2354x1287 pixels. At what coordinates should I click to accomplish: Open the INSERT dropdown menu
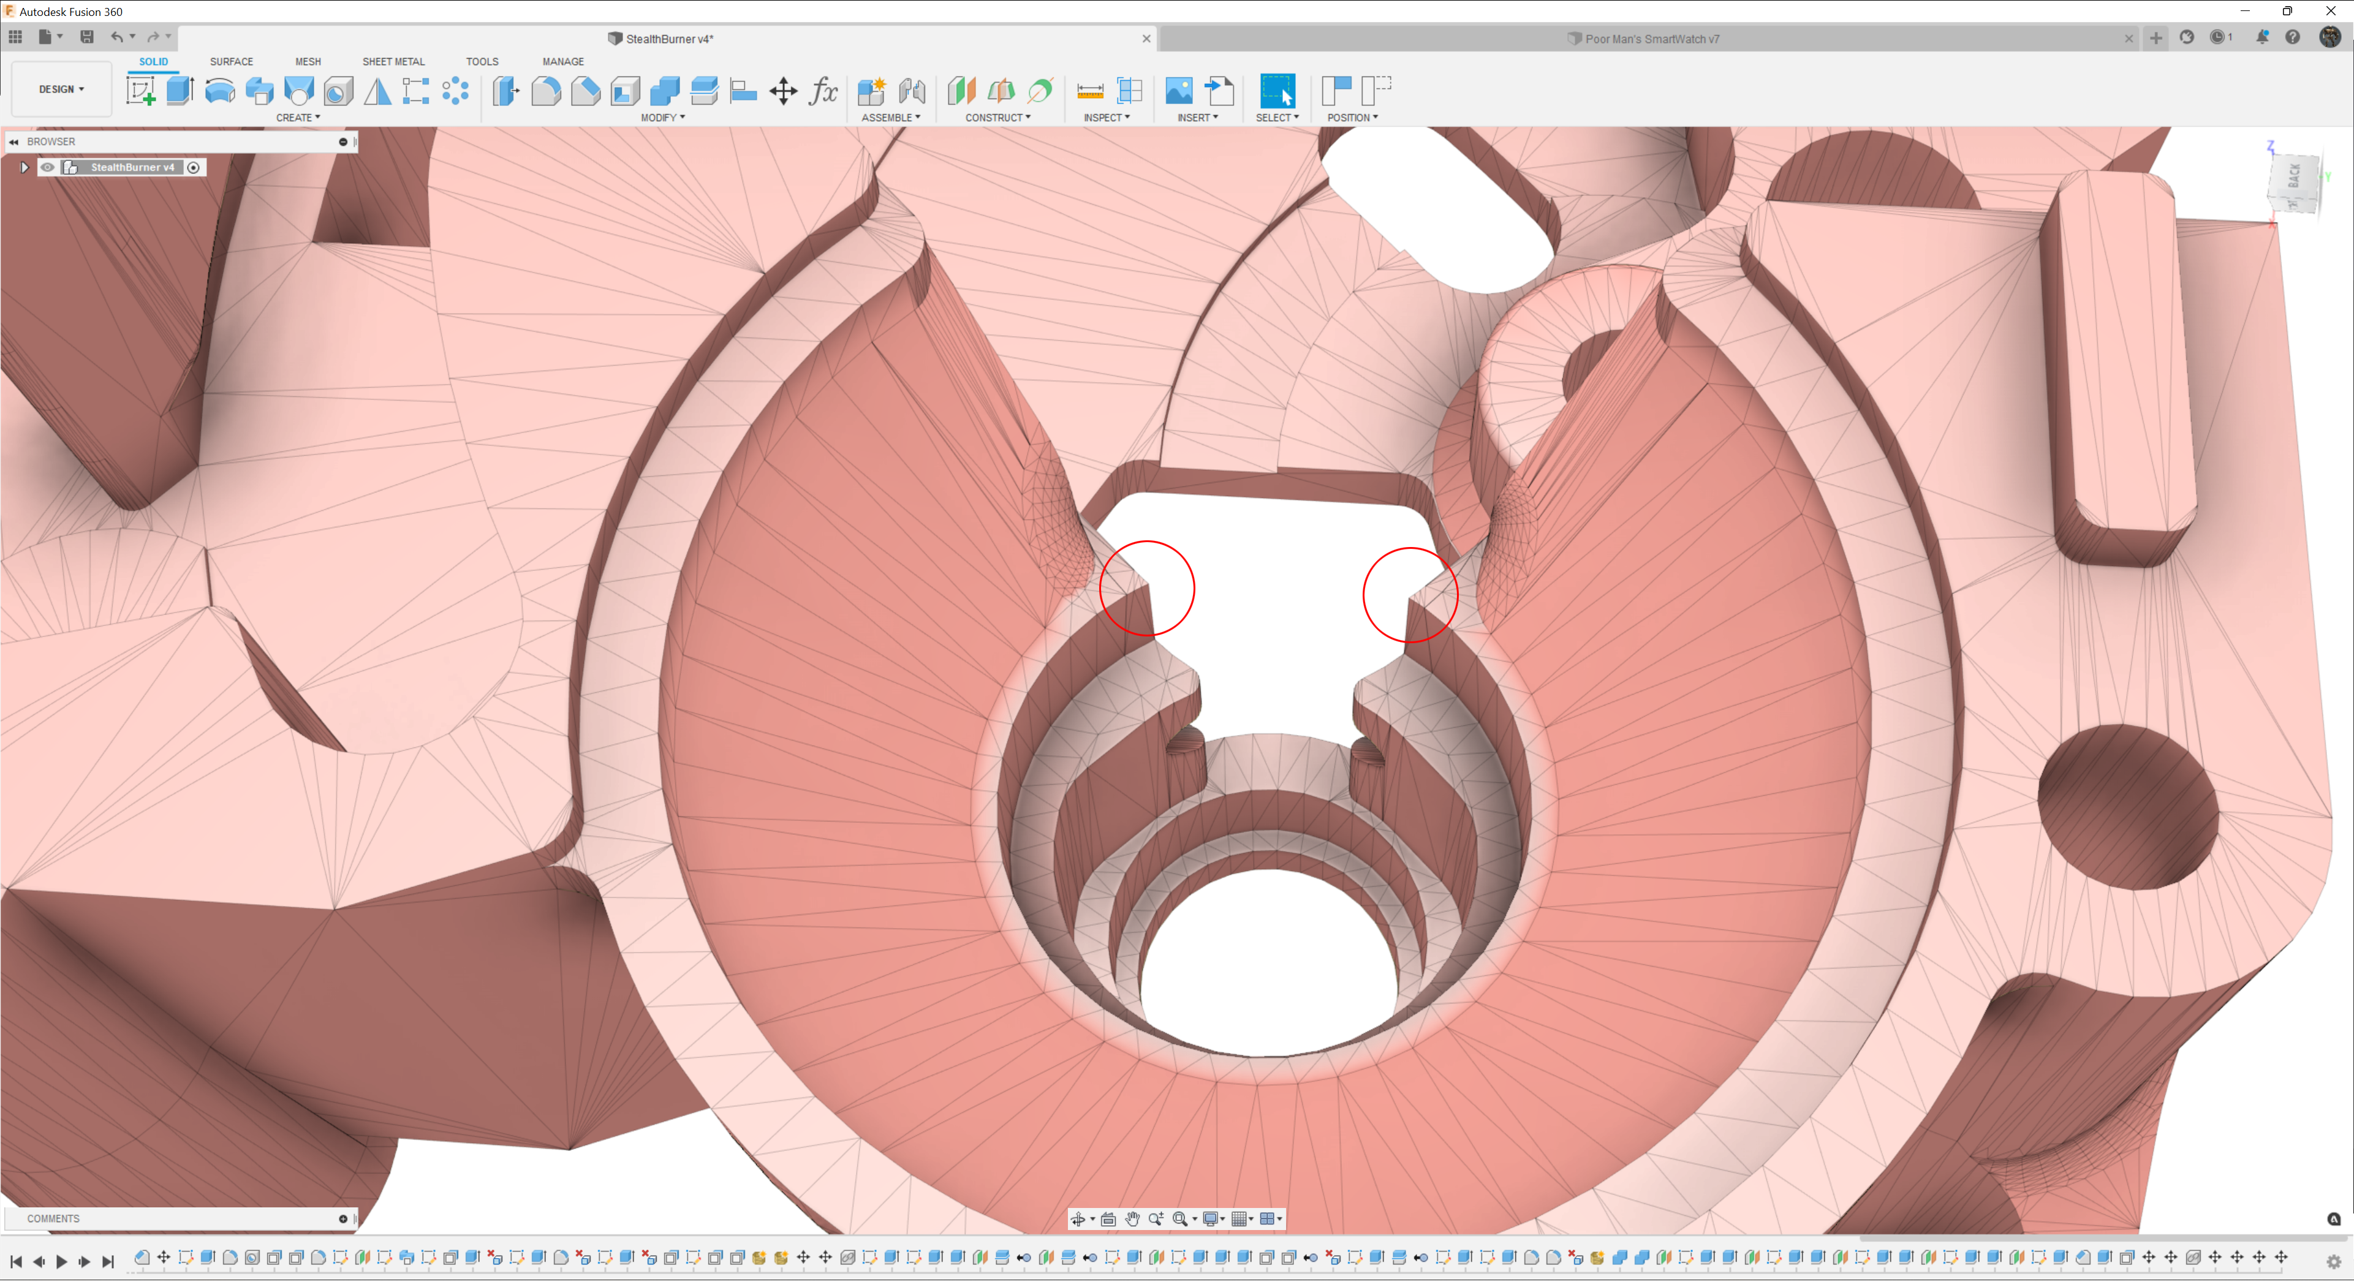pos(1198,118)
